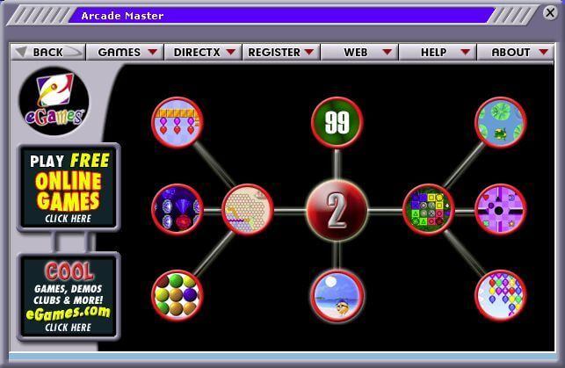The image size is (565, 368).
Task: Open the colored tile grid game icon
Action: pyautogui.click(x=429, y=209)
